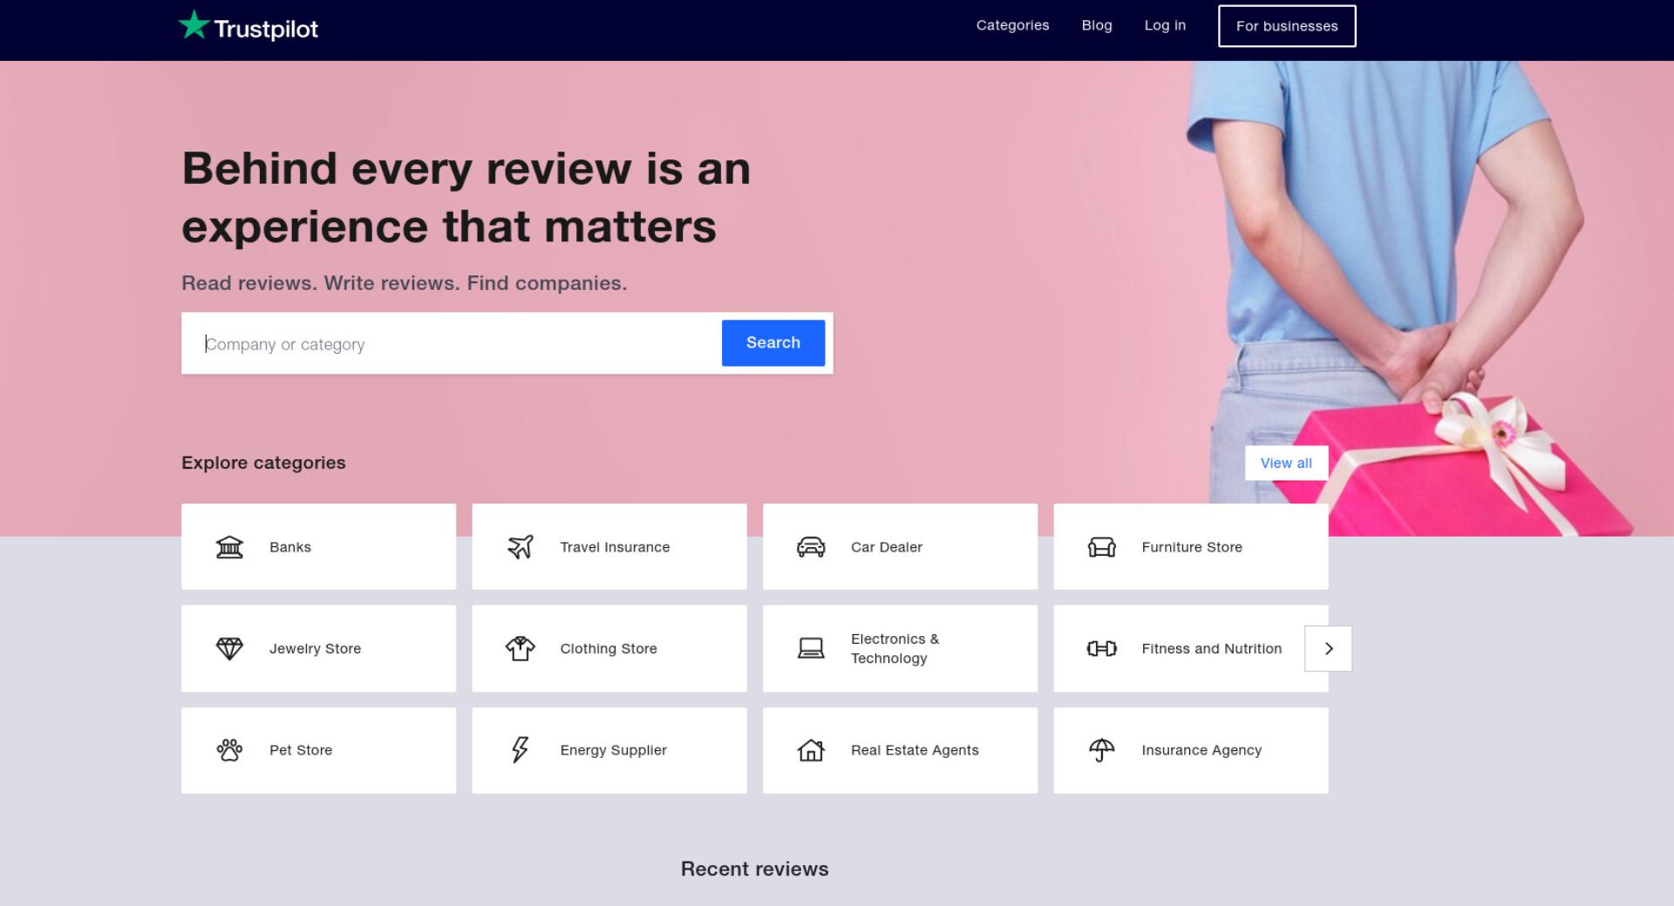Image resolution: width=1674 pixels, height=906 pixels.
Task: Click the Pet Store paw icon
Action: click(229, 750)
